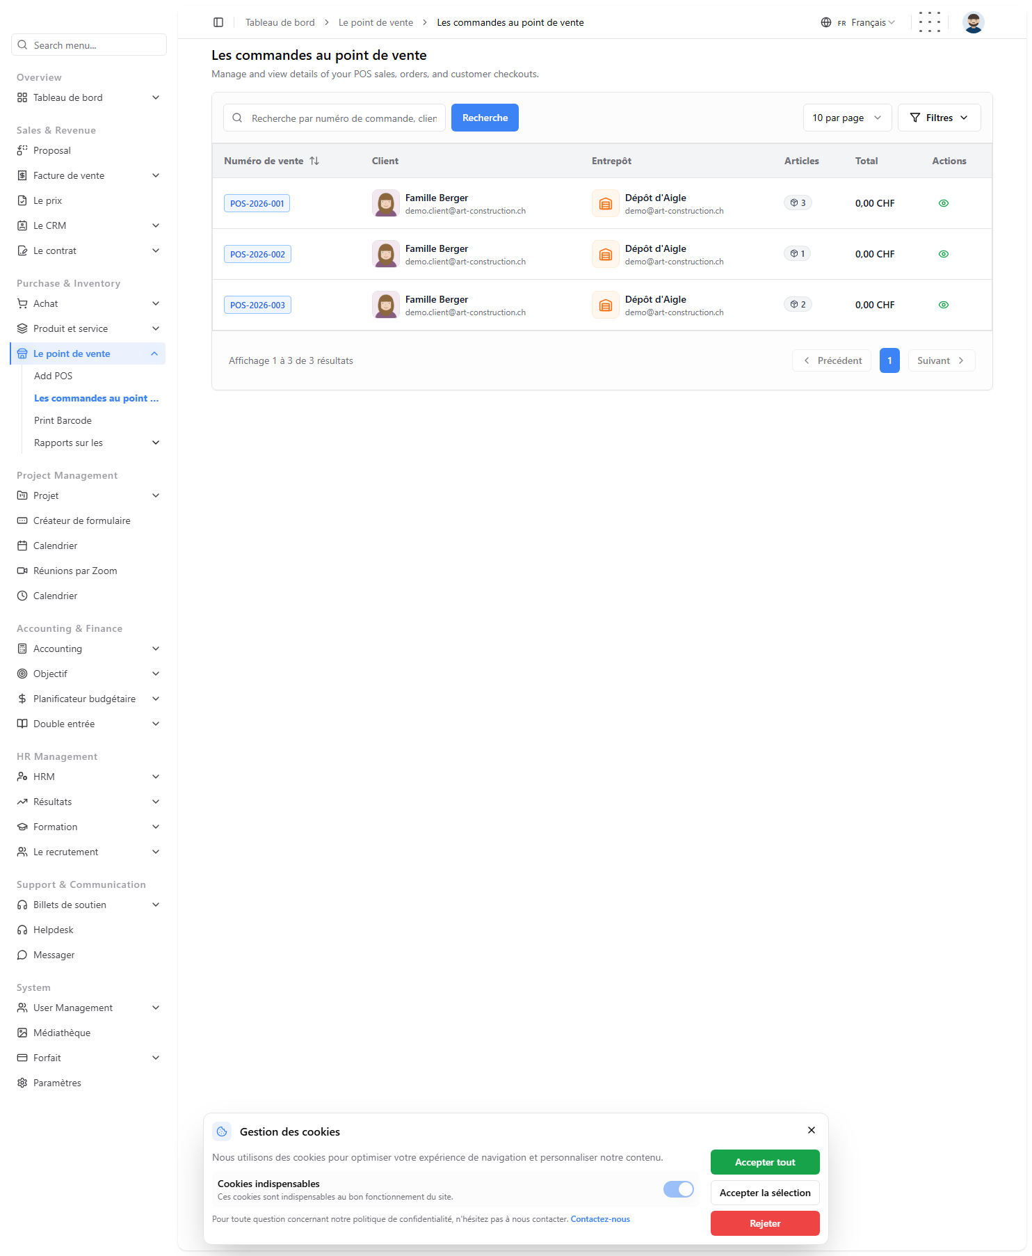The width and height of the screenshot is (1032, 1256).
Task: Click the Messager chat bubble icon
Action: pos(22,955)
